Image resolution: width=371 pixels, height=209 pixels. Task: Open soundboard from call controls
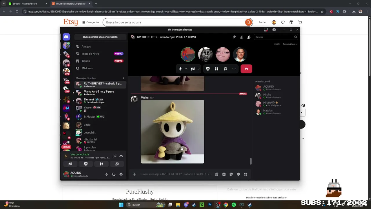point(225,69)
